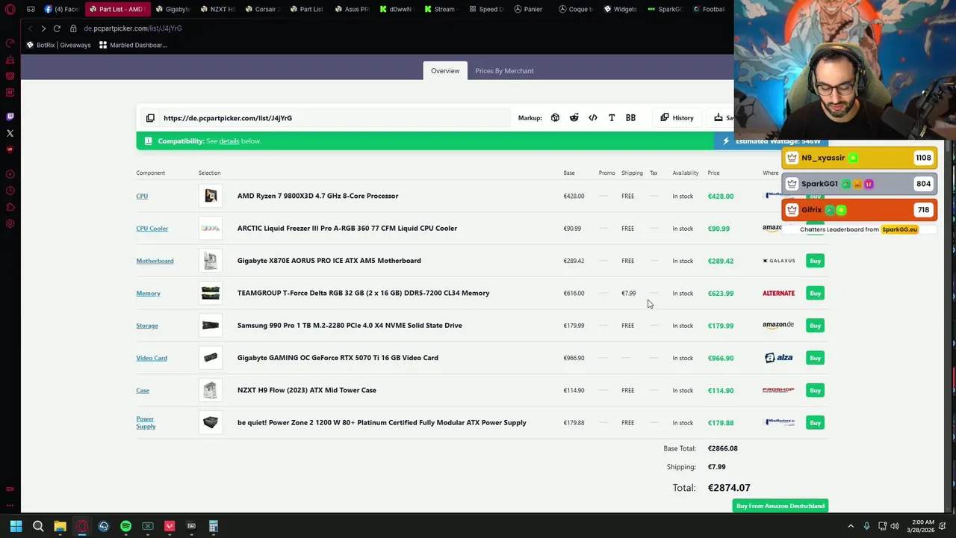Open X (Twitter) in Opera sidebar
The width and height of the screenshot is (956, 538).
pos(10,134)
